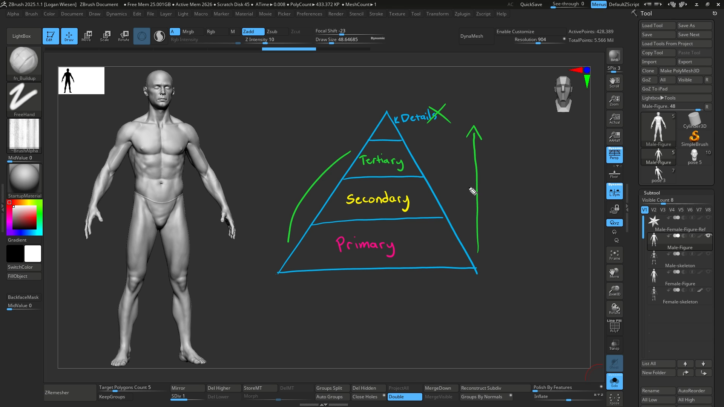Open the Zplugin menu
Screen dimensions: 724x407
(463, 14)
